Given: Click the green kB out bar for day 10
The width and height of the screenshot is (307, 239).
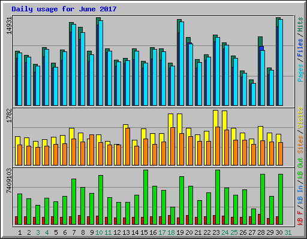Looking at the screenshot, I should pyautogui.click(x=101, y=200).
